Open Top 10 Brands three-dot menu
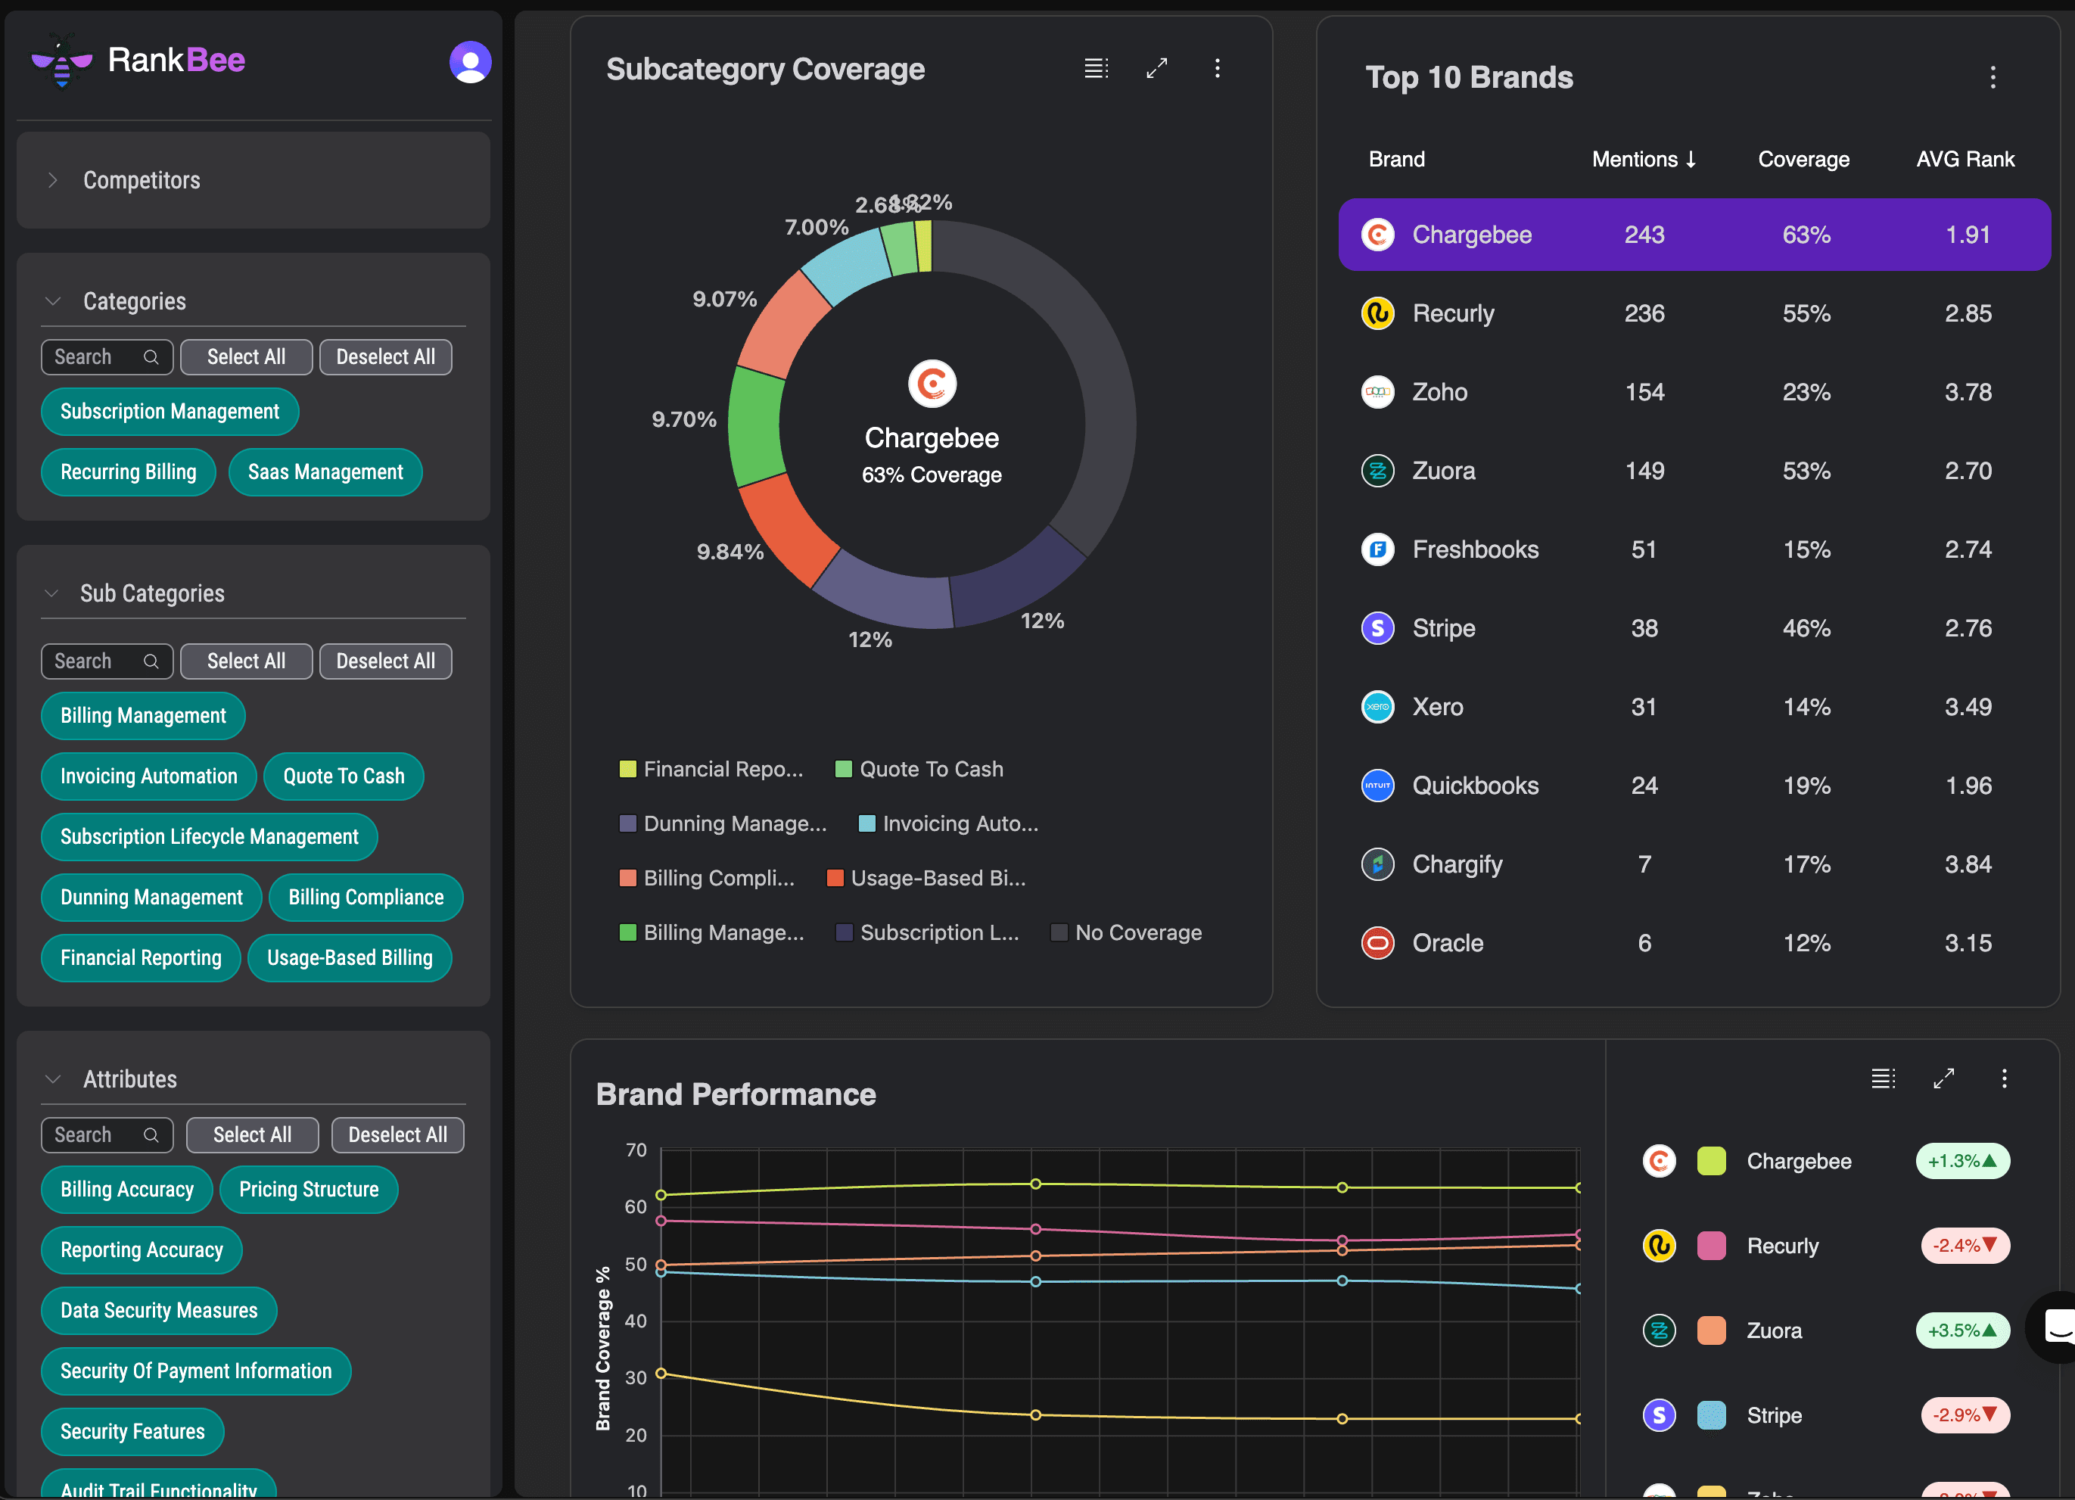This screenshot has width=2075, height=1500. click(1993, 77)
